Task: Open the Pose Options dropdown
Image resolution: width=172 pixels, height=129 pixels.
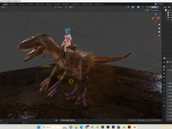Action: click(x=156, y=10)
